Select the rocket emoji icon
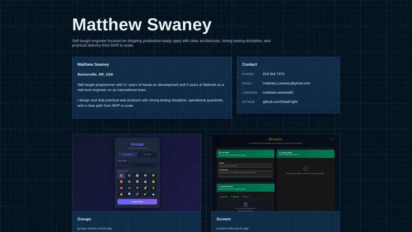This screenshot has width=412, height=232. tap(137, 194)
